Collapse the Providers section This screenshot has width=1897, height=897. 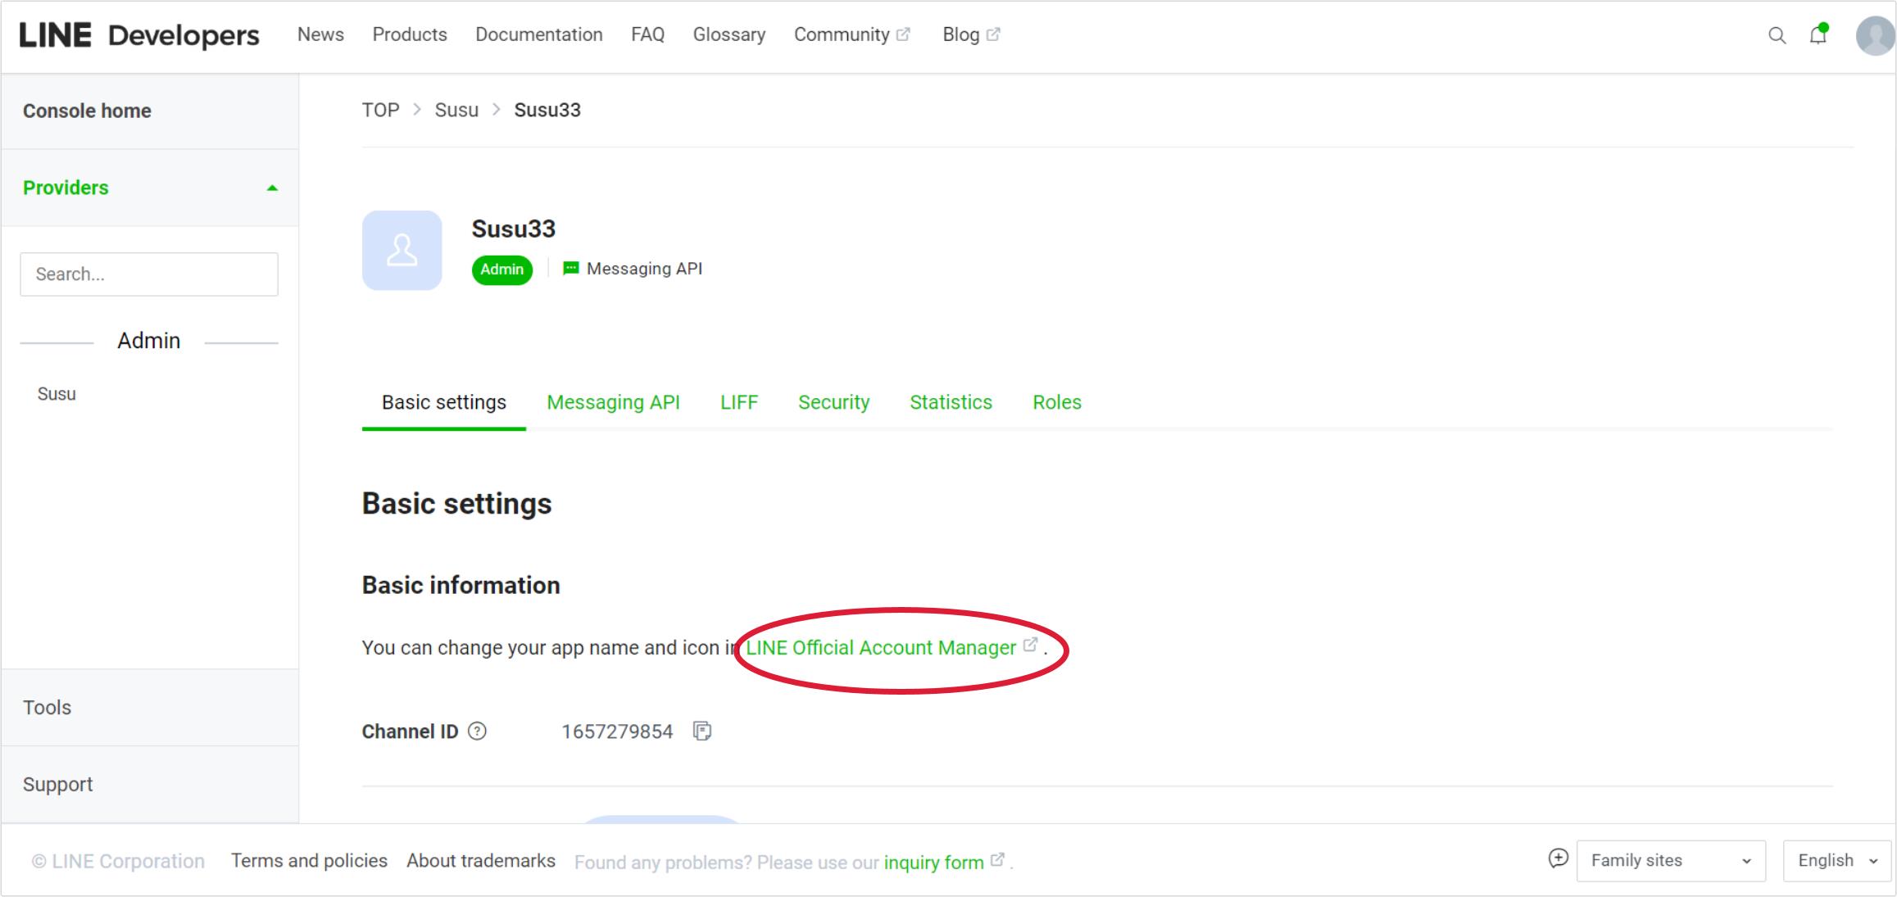(270, 187)
